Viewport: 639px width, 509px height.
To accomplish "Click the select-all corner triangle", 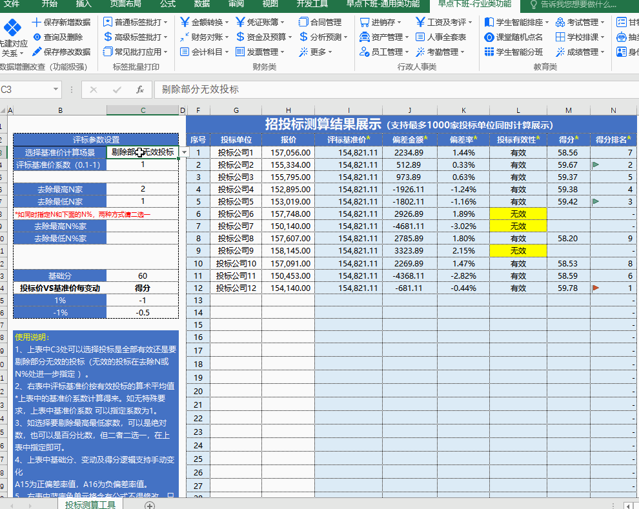I will (3, 110).
